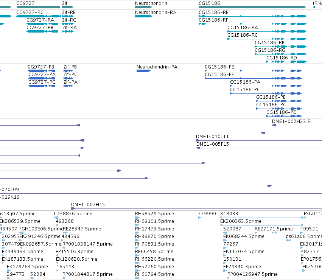The width and height of the screenshot is (322, 280).
Task: Select the Zif-RC transcript label
Action: (69, 20)
